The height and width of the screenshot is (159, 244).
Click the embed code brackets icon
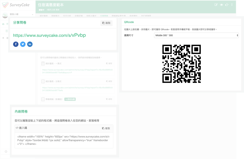coord(17,128)
